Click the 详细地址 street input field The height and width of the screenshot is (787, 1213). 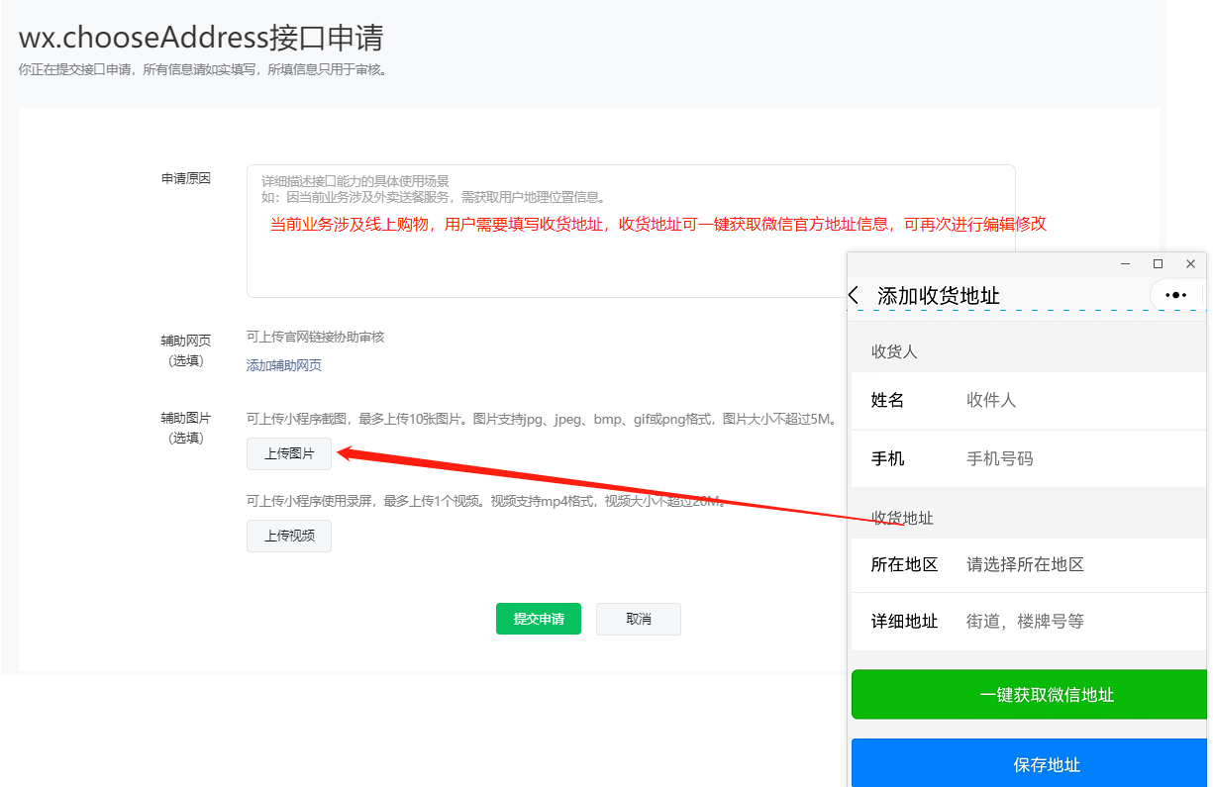(1029, 622)
